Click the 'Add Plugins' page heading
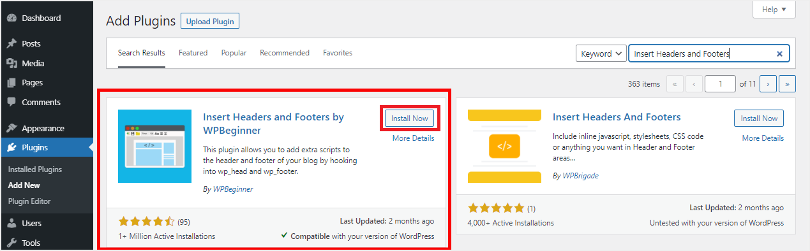Viewport: 810px width, 251px height. pyautogui.click(x=140, y=21)
